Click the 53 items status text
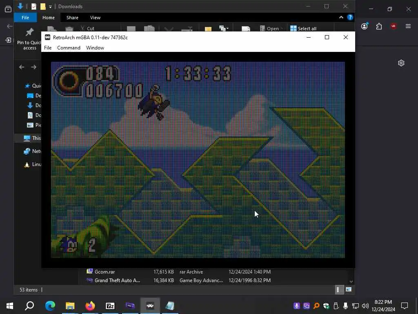418x314 pixels. (29, 290)
